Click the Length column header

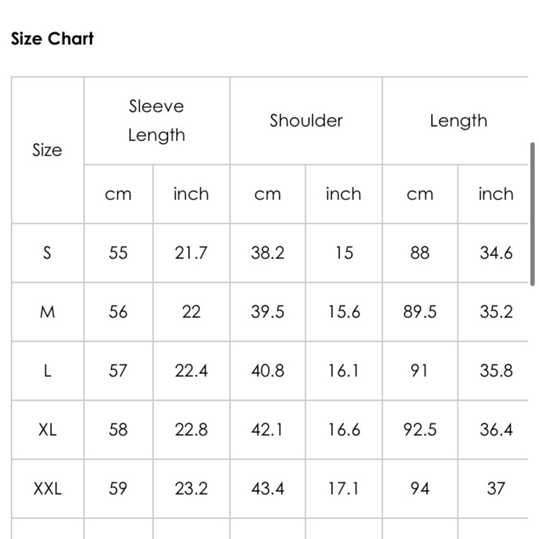coord(458,121)
